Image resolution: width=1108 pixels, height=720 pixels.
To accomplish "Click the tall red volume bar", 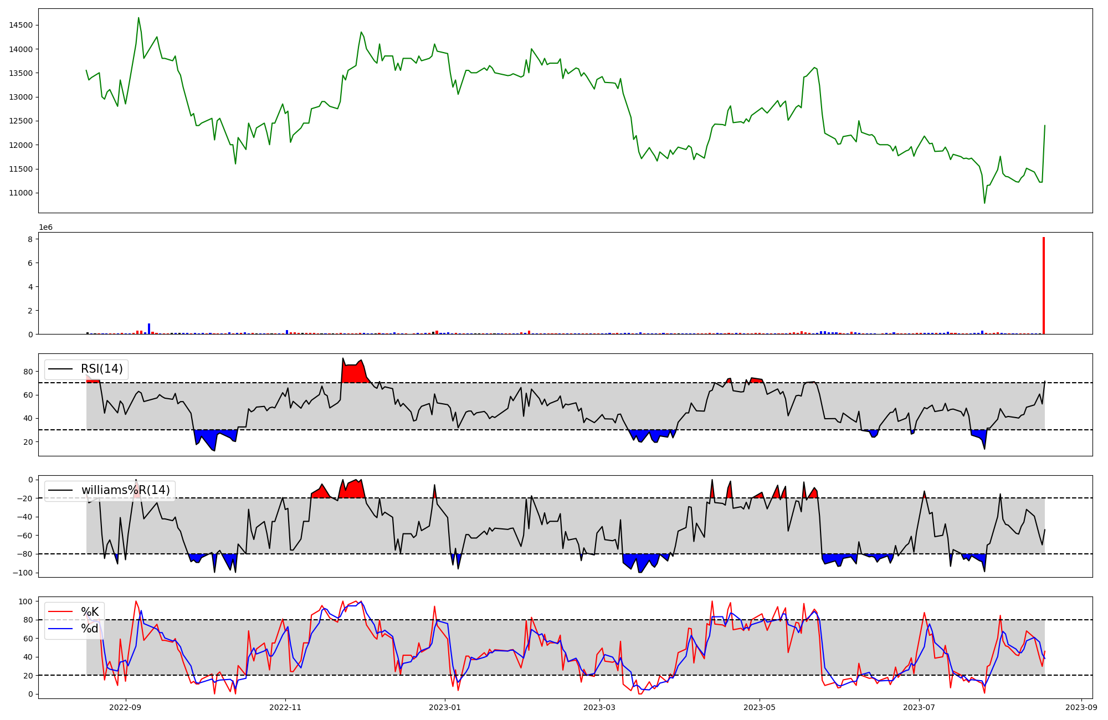I will point(1044,286).
